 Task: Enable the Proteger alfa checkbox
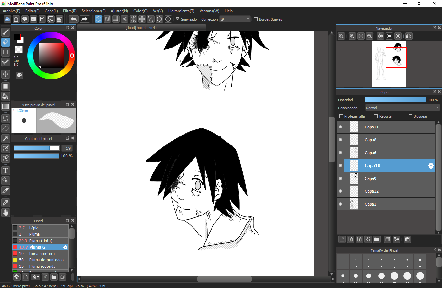(341, 116)
